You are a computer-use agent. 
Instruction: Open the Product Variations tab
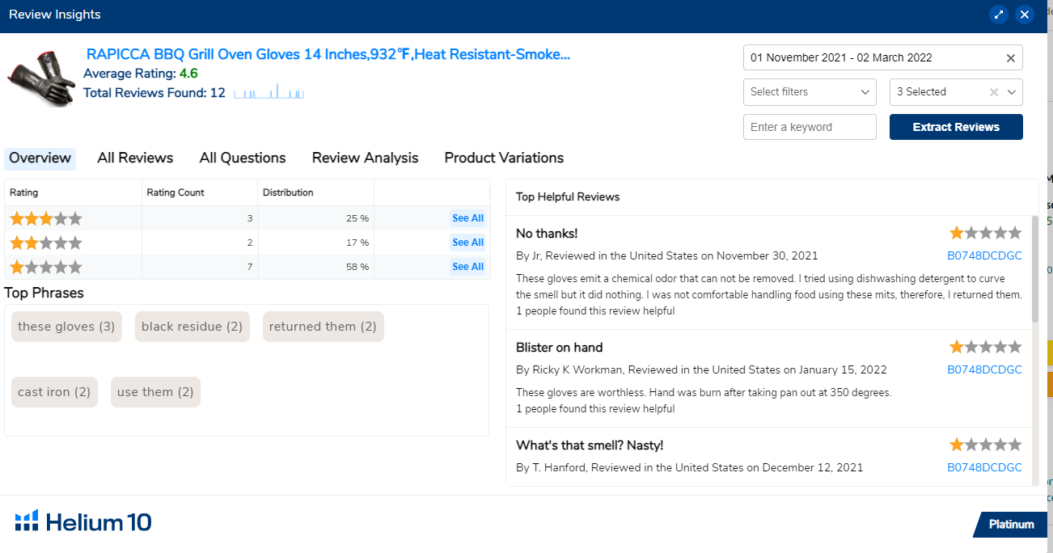tap(504, 158)
